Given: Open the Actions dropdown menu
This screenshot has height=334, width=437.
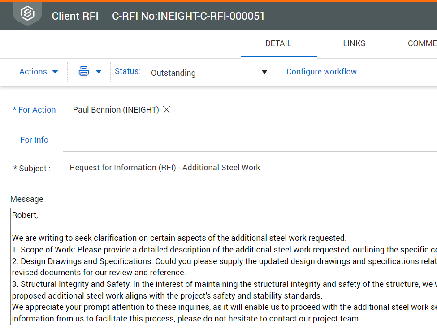Looking at the screenshot, I should click(x=39, y=72).
